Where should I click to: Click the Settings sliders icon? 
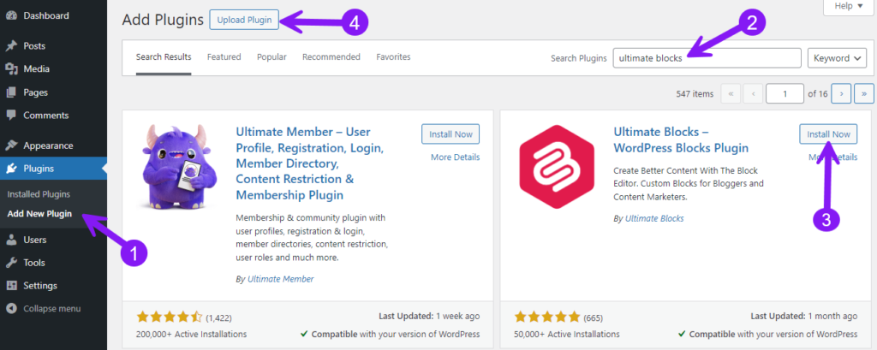(11, 286)
